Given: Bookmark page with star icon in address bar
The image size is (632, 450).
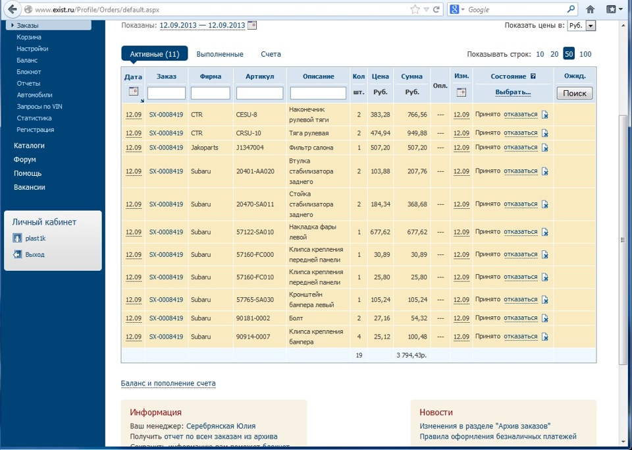Looking at the screenshot, I should coord(415,9).
